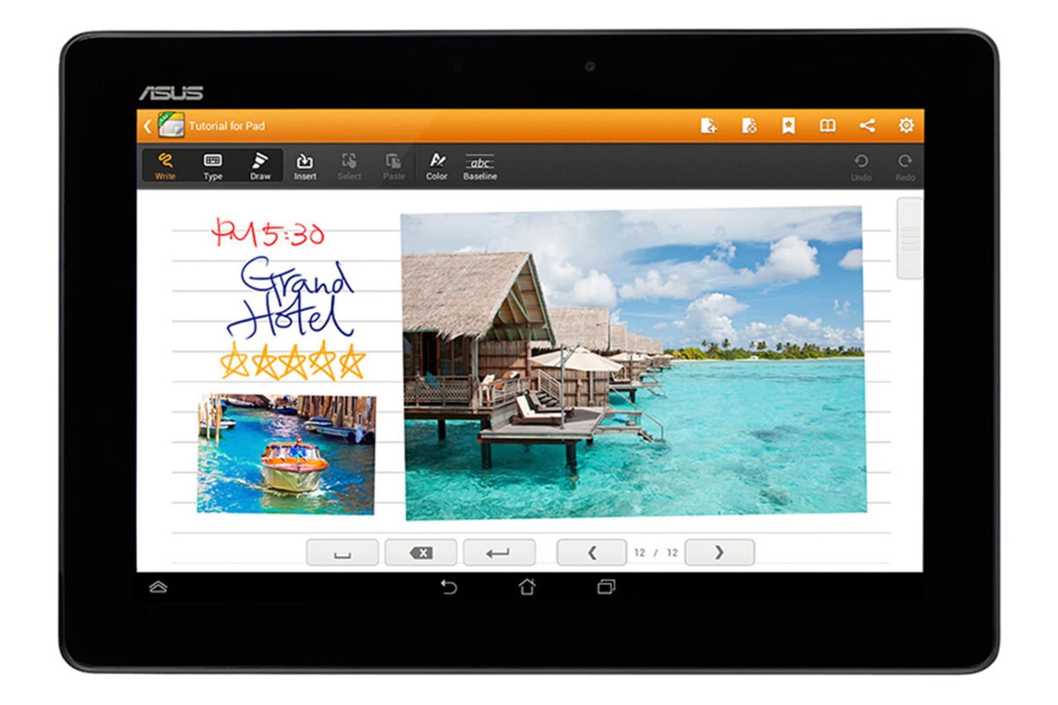Activate the Color tool
Viewport: 1058px width, 705px height.
coord(436,165)
